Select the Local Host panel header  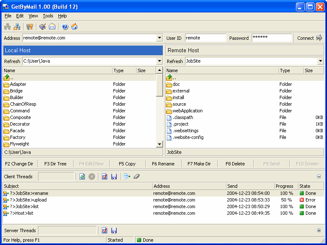(x=83, y=50)
